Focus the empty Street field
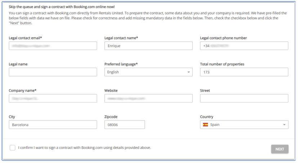The height and width of the screenshot is (163, 298). coord(244,98)
